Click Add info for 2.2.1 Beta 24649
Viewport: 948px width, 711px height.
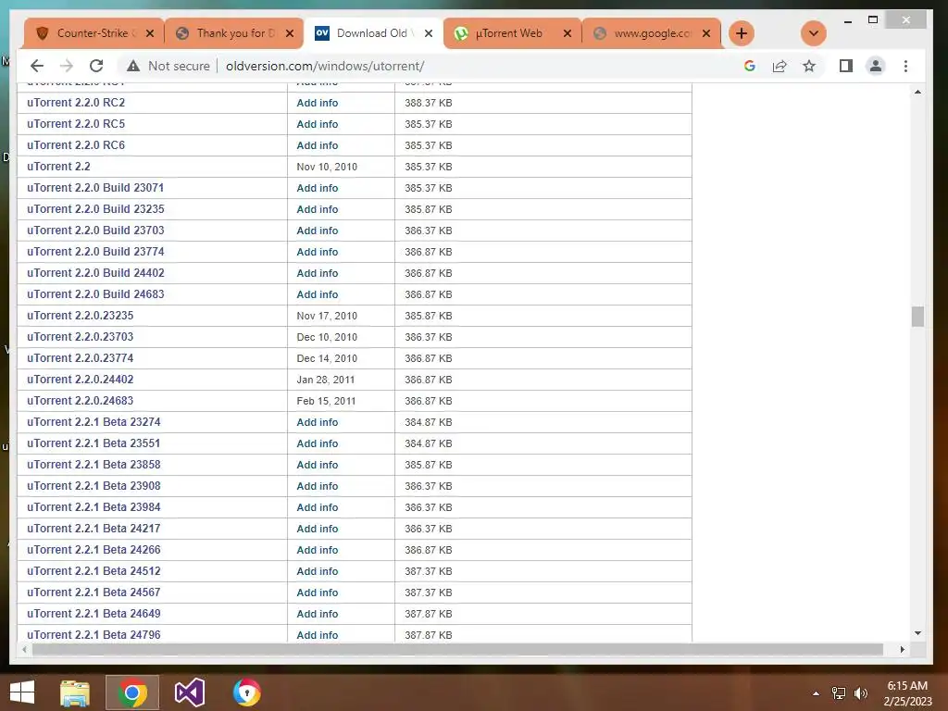(x=318, y=614)
